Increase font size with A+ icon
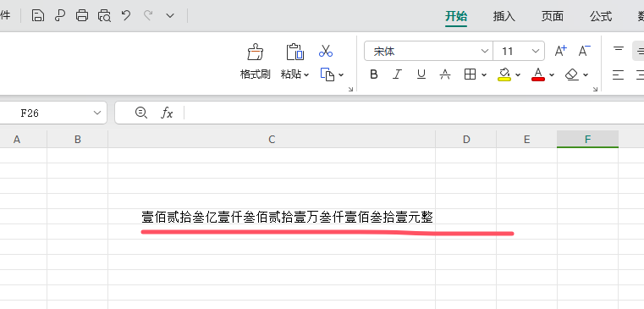The width and height of the screenshot is (644, 309). [560, 51]
